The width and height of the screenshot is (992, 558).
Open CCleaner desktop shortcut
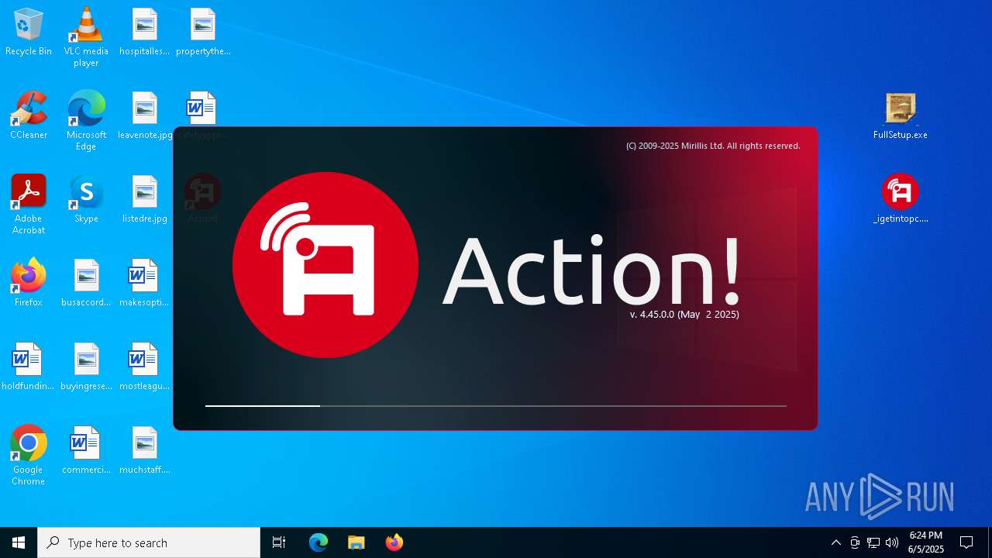click(29, 115)
